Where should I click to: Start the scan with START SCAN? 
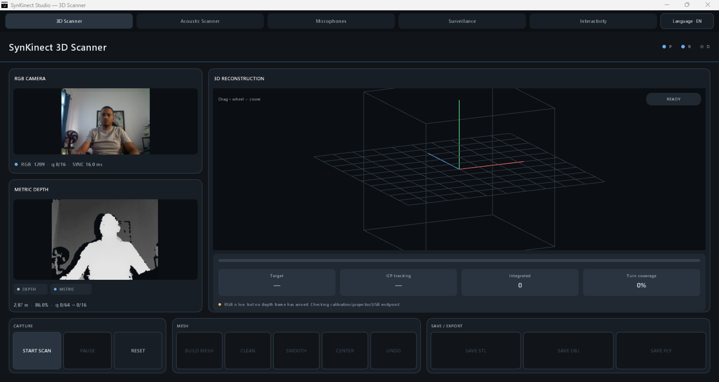(x=37, y=351)
